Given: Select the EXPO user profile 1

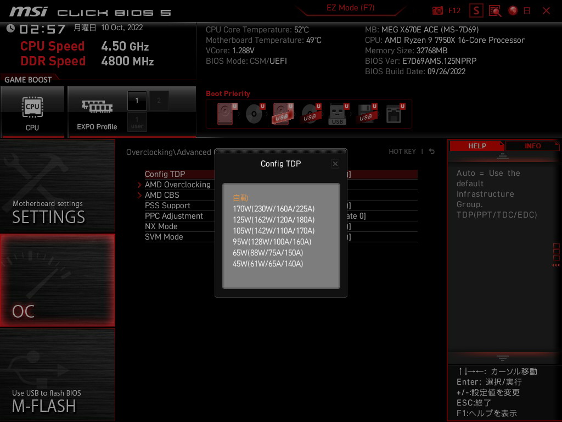Looking at the screenshot, I should (x=137, y=122).
